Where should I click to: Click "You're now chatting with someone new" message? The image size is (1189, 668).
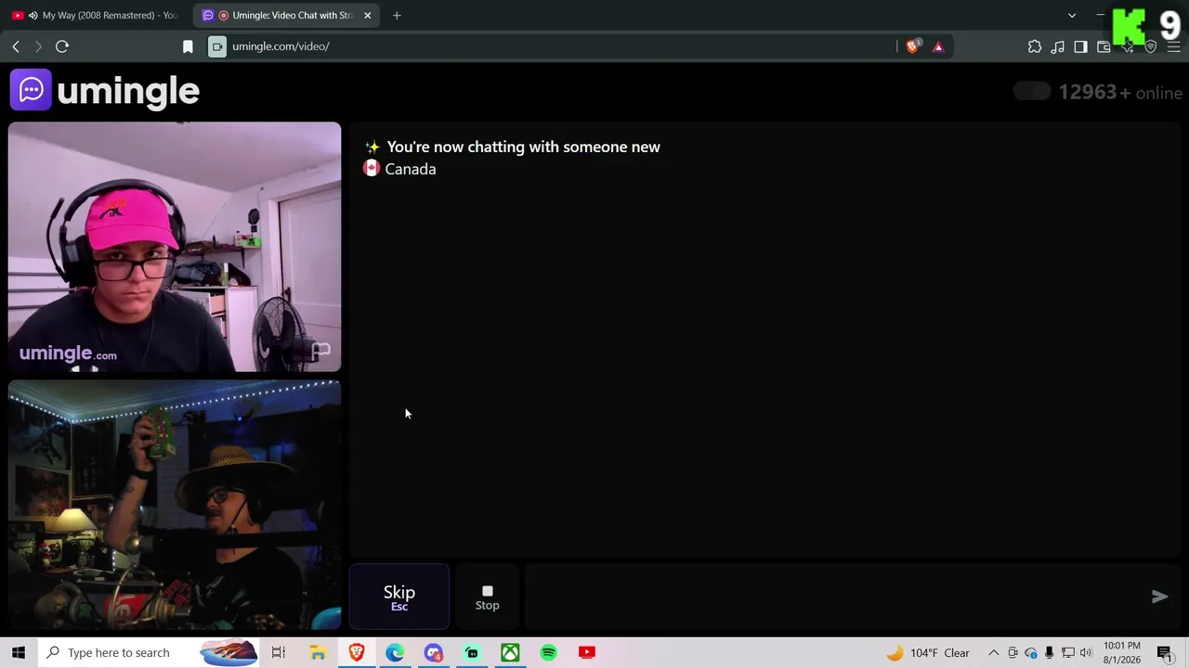(x=523, y=147)
